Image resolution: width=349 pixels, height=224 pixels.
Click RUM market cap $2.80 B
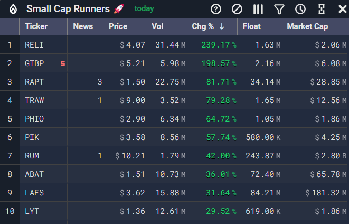331,156
